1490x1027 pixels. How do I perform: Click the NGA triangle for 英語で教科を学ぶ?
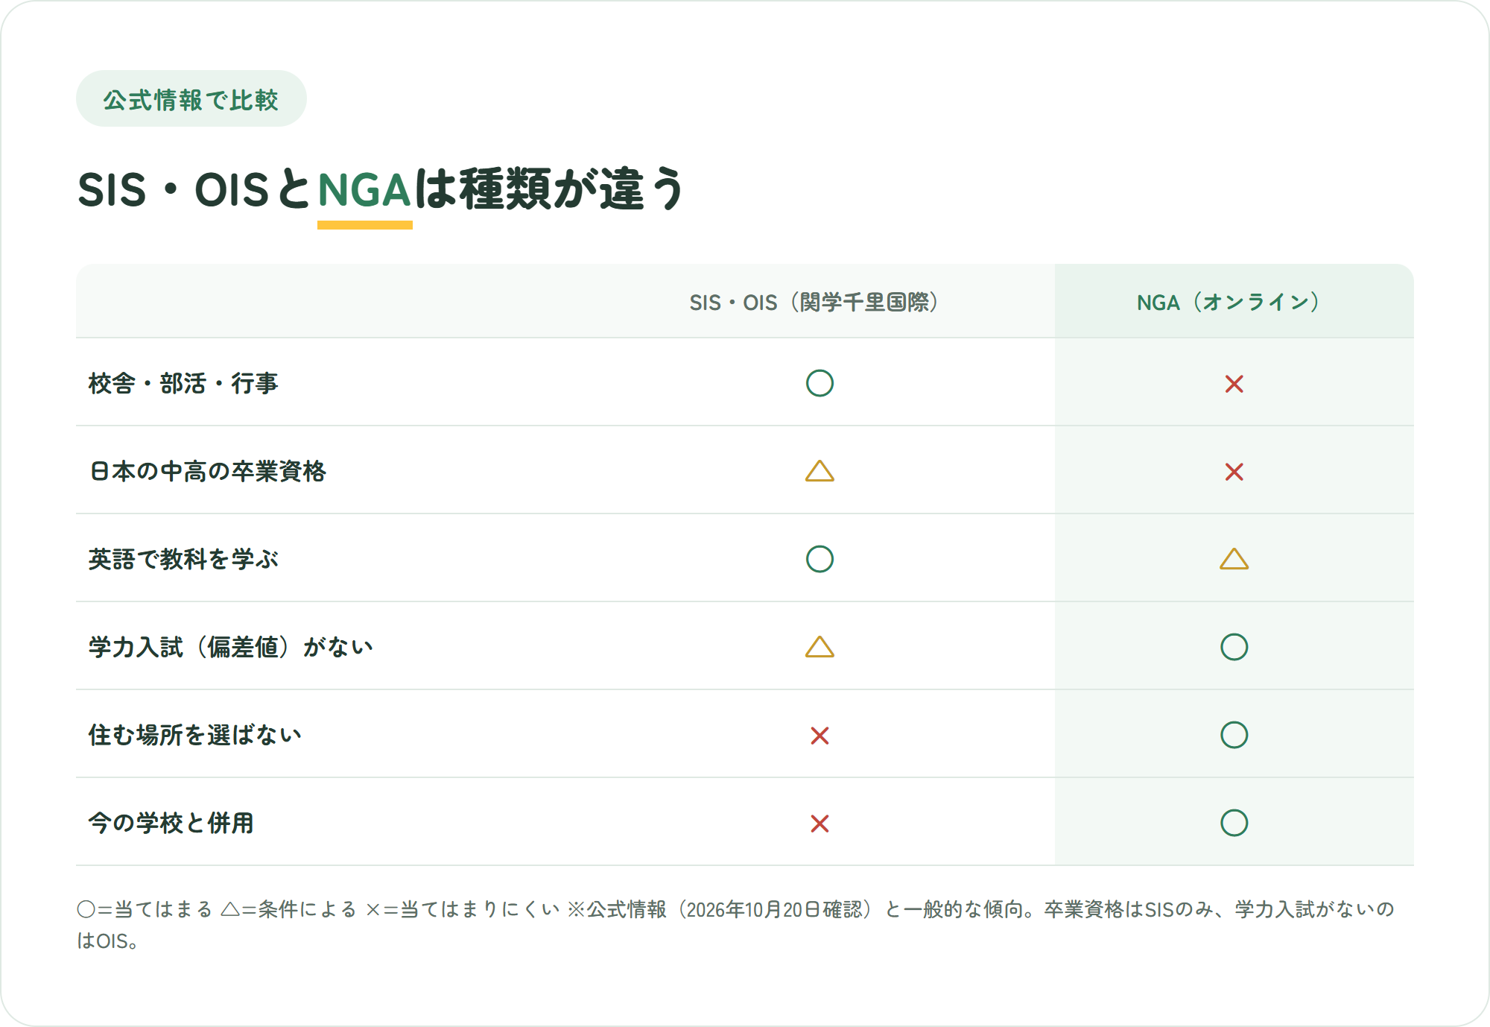click(1234, 559)
